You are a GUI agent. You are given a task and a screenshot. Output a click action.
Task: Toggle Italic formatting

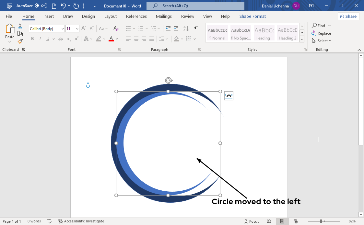point(40,39)
